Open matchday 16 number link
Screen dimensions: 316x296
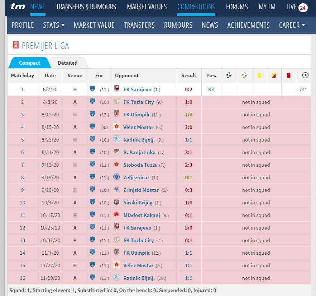point(22,278)
